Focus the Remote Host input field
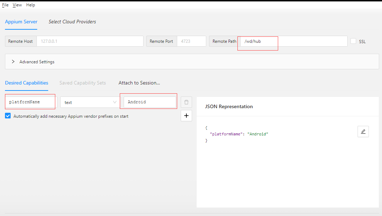382x216 pixels. [90, 41]
